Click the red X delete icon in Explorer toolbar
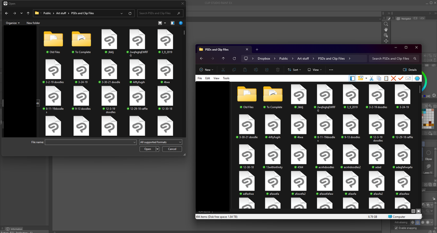Viewport: 437px width, 233px height. click(393, 78)
